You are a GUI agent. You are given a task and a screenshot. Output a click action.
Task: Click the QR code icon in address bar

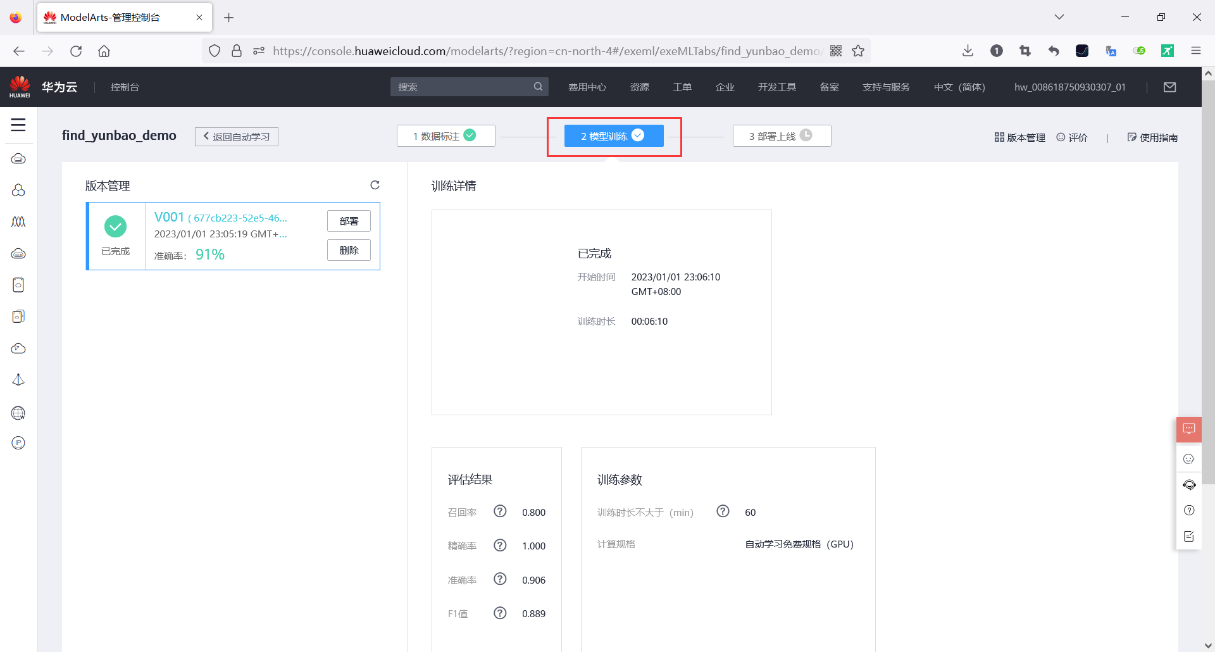tap(836, 51)
